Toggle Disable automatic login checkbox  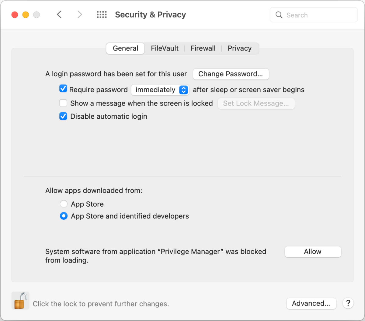63,116
